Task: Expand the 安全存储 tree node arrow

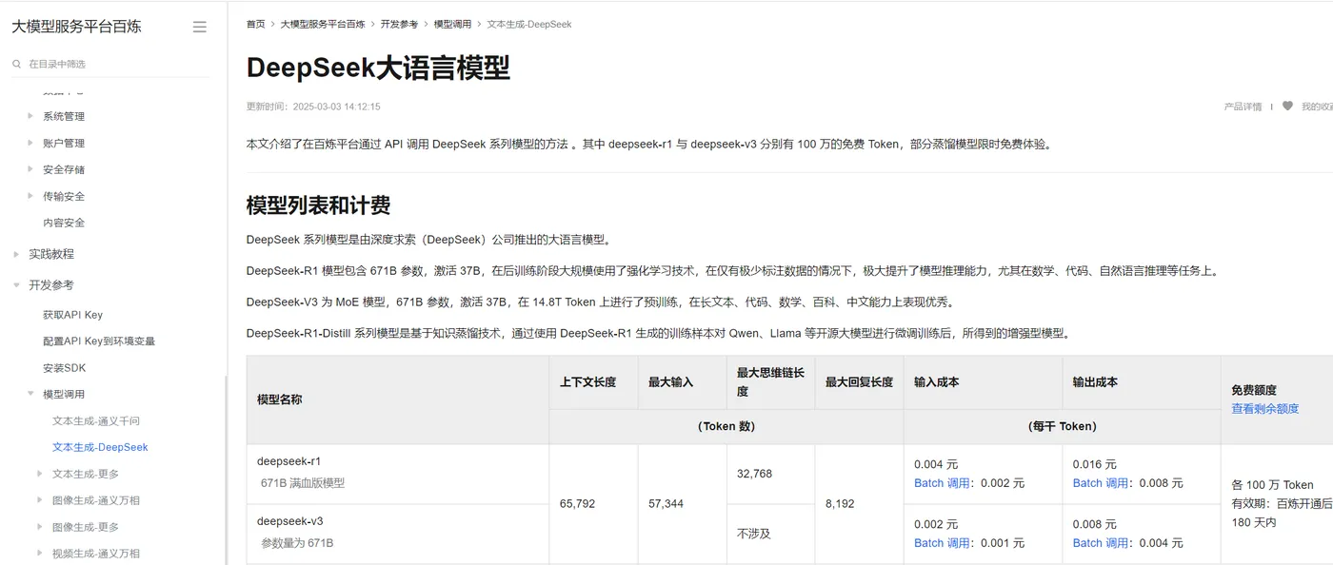Action: [30, 169]
